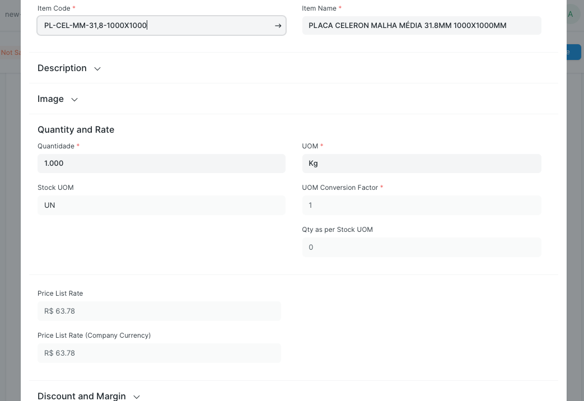This screenshot has width=584, height=401.
Task: Click the Item Code input field
Action: pos(161,25)
